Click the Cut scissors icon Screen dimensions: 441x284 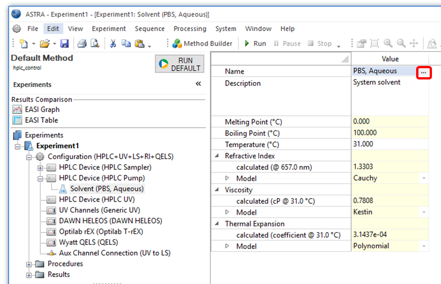(113, 43)
